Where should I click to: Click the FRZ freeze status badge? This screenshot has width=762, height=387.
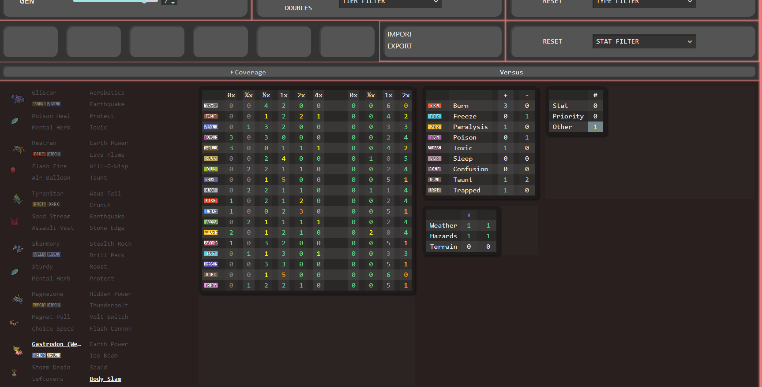pos(435,116)
